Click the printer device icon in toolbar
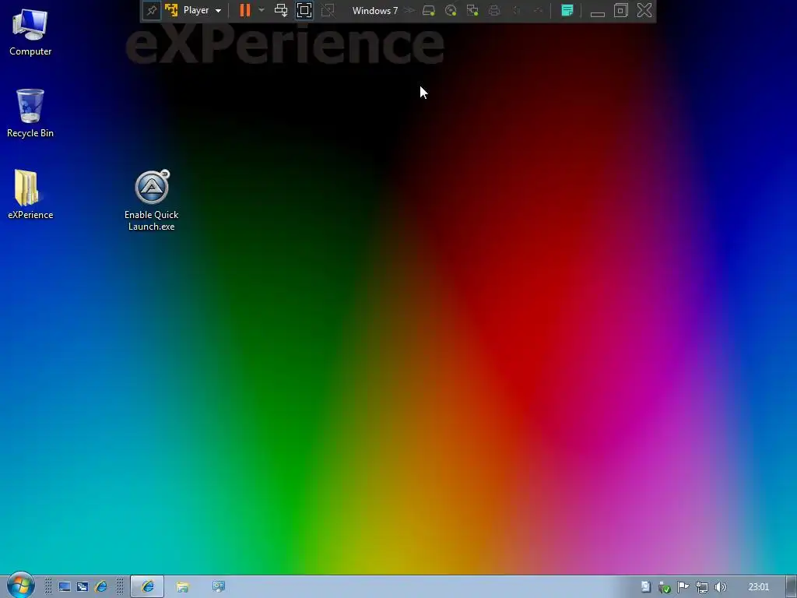The image size is (797, 598). (x=494, y=10)
